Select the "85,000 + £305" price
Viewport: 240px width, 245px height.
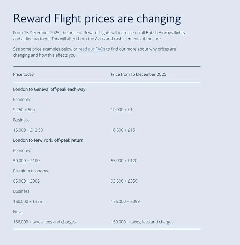pyautogui.click(x=27, y=181)
